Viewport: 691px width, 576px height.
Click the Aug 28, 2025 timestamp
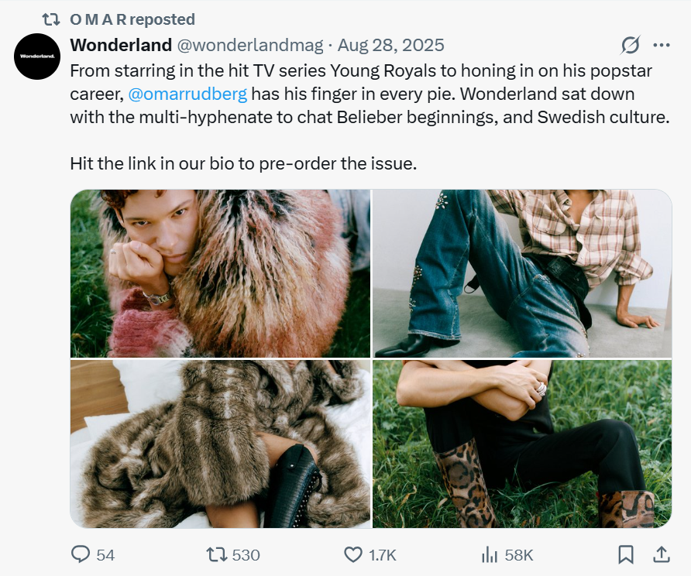click(390, 45)
